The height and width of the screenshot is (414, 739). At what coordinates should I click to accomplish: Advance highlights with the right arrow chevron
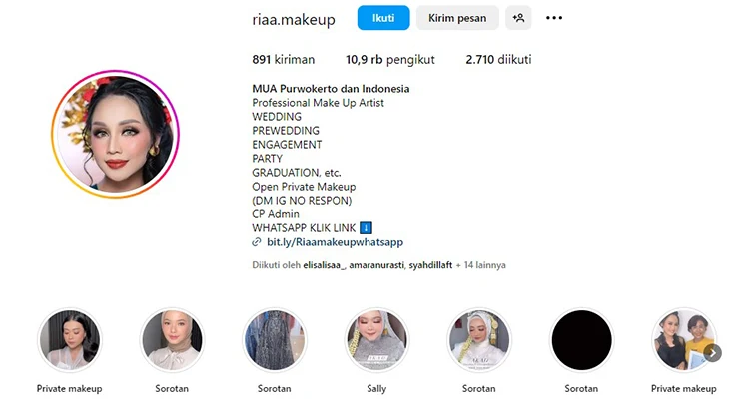[713, 353]
